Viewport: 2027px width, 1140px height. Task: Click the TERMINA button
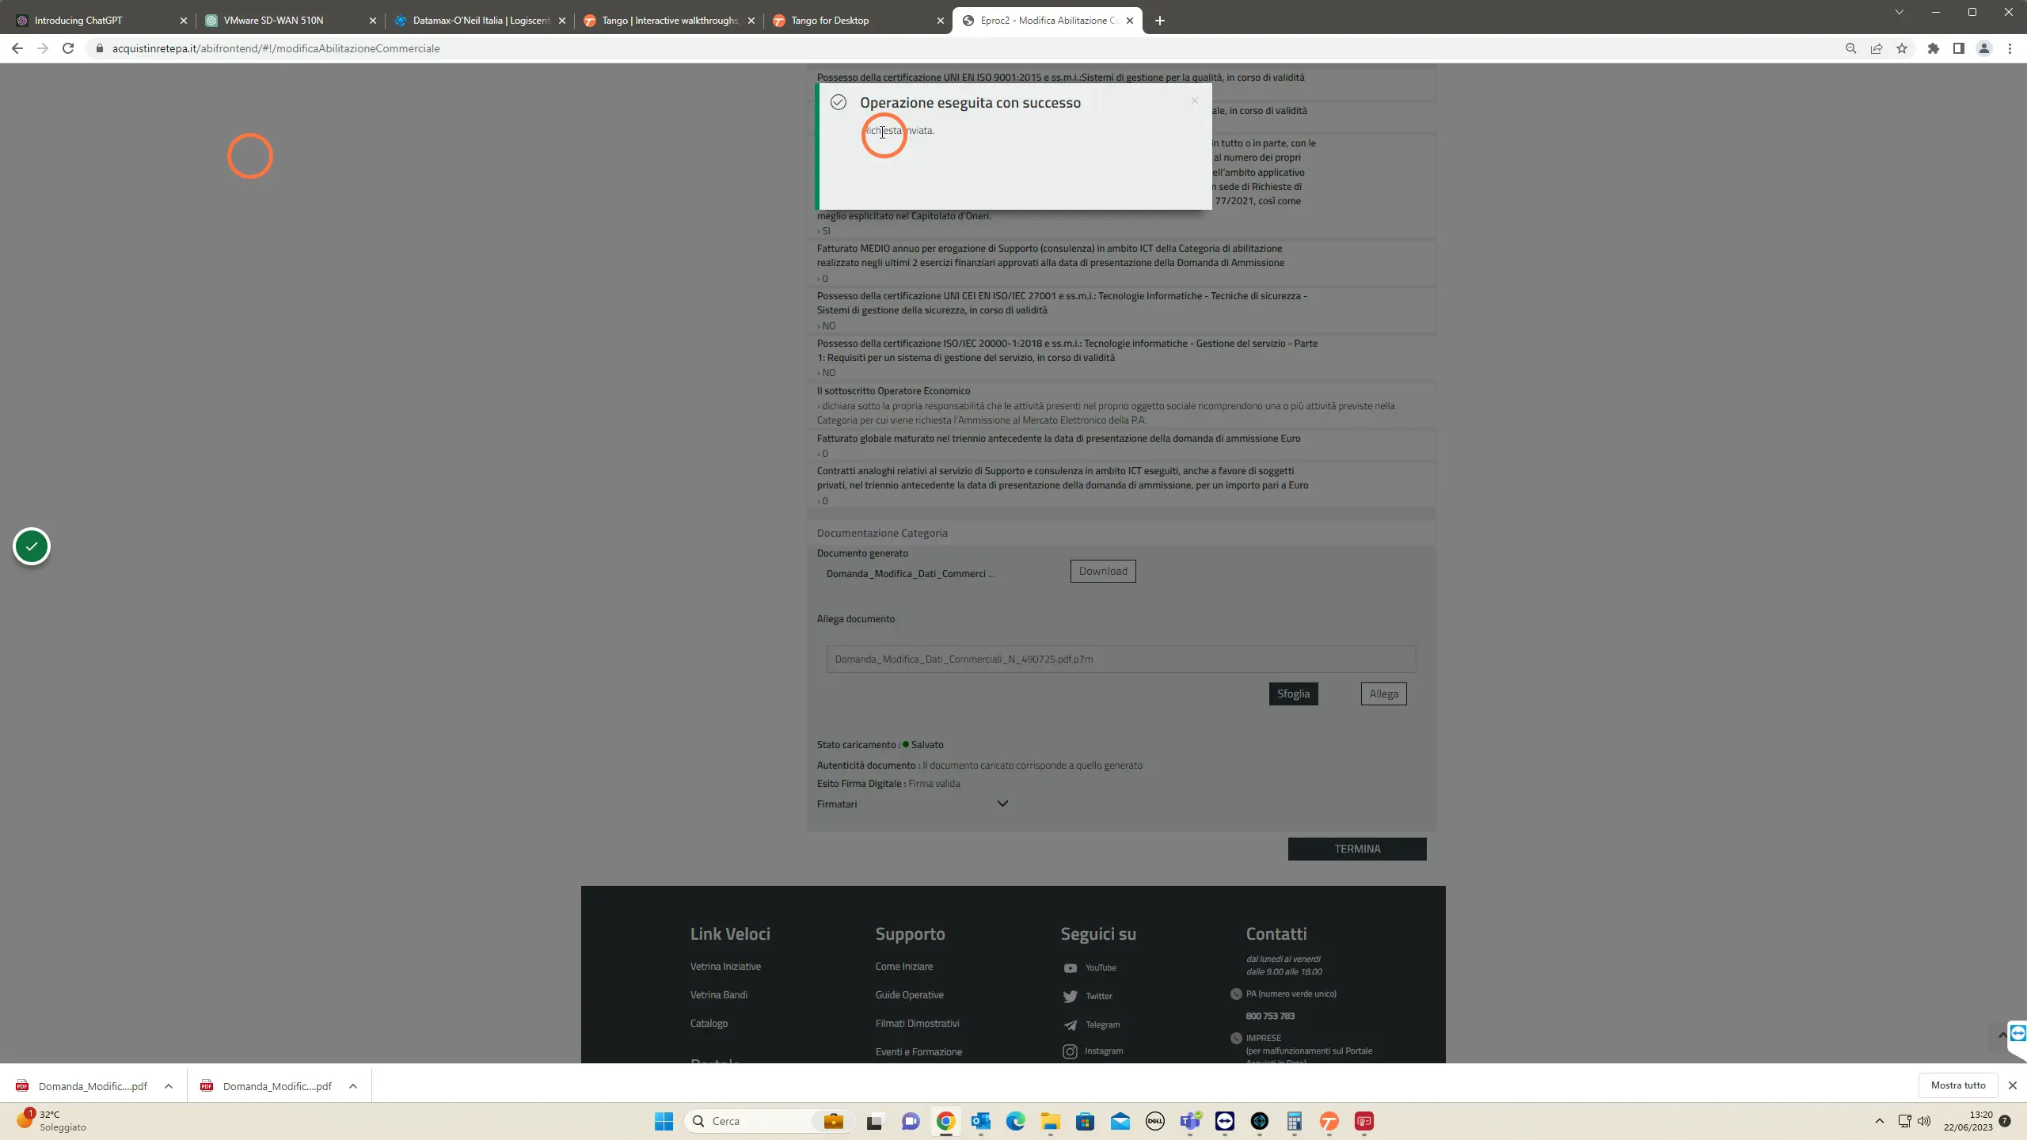1357,849
